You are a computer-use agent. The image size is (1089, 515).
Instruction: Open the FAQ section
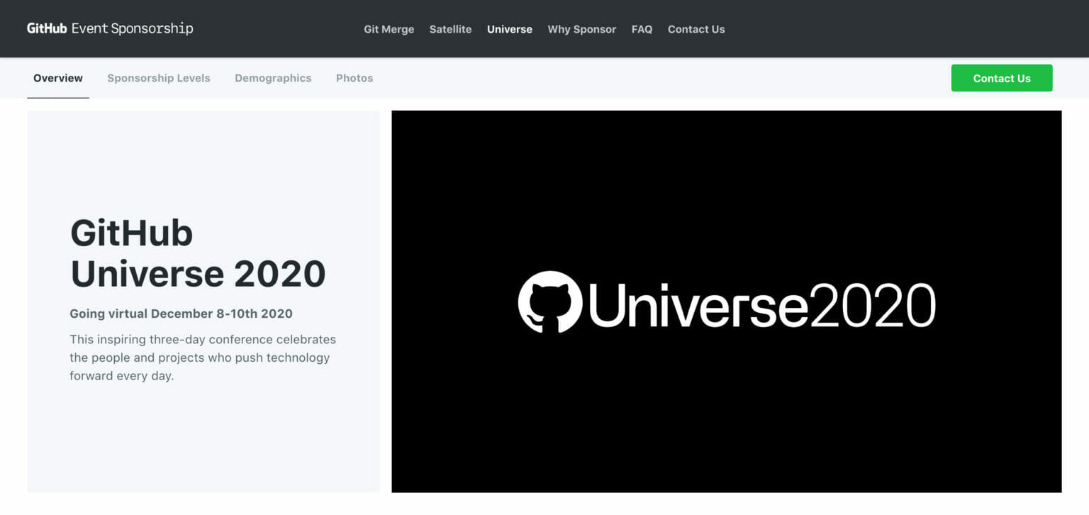coord(642,29)
